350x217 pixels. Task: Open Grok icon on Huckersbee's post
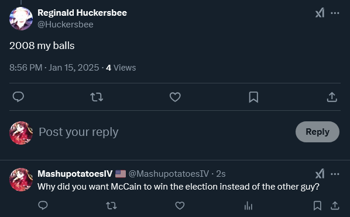point(320,13)
